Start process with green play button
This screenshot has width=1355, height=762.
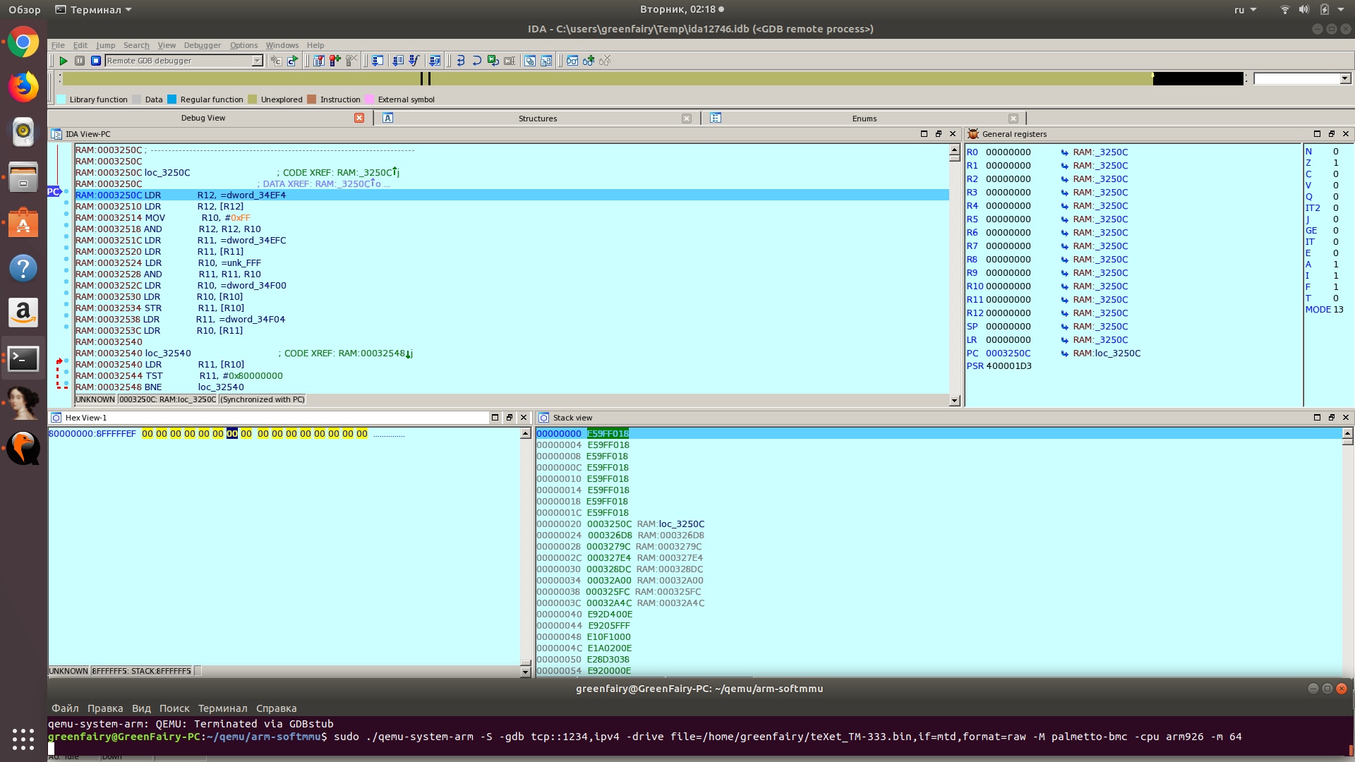pos(64,61)
